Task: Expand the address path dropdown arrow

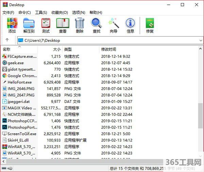Action: (x=200, y=40)
